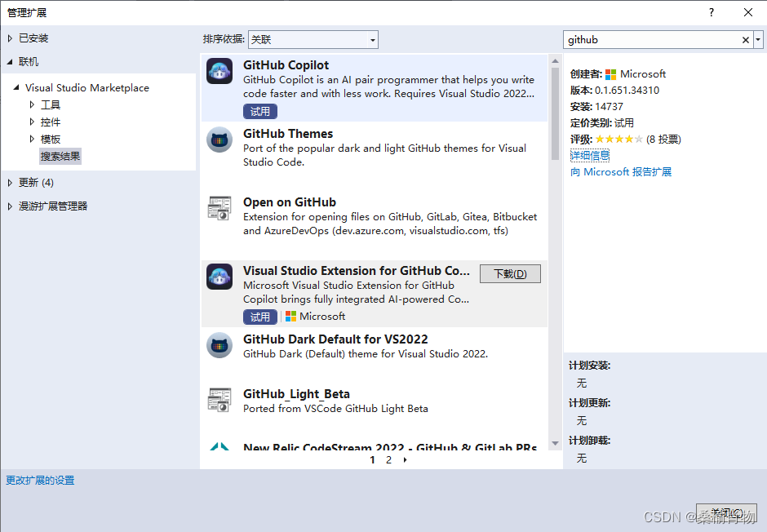Click the 安装 count 14737
Screen dimensions: 767x532
coord(609,107)
